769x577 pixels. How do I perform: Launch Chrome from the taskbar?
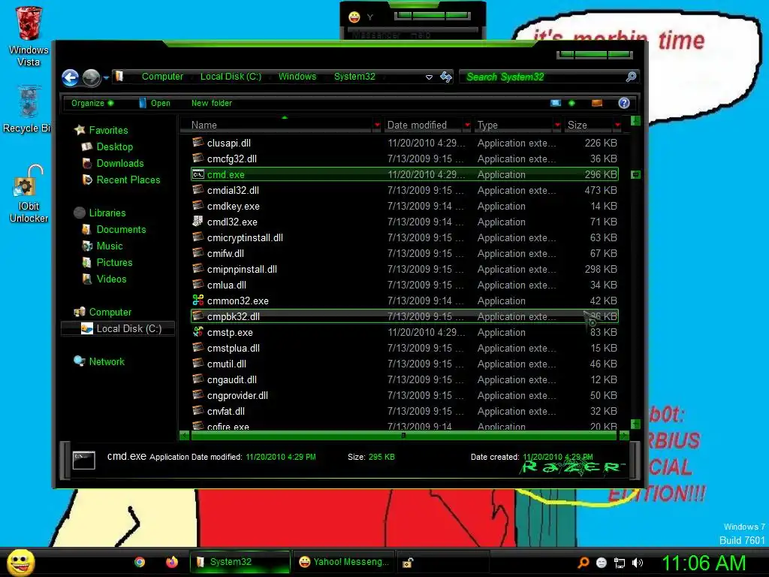point(140,562)
